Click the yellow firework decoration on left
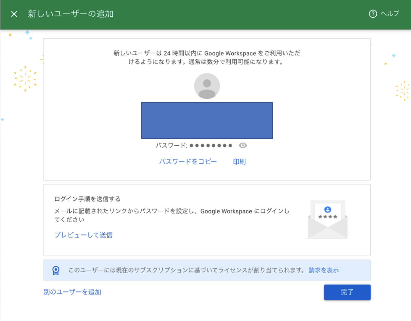 click(25, 79)
